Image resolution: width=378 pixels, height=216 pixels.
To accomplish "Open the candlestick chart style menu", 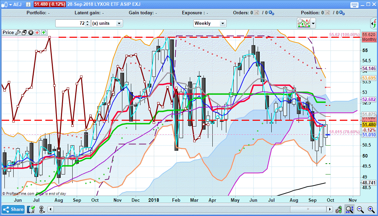I will pos(6,4).
